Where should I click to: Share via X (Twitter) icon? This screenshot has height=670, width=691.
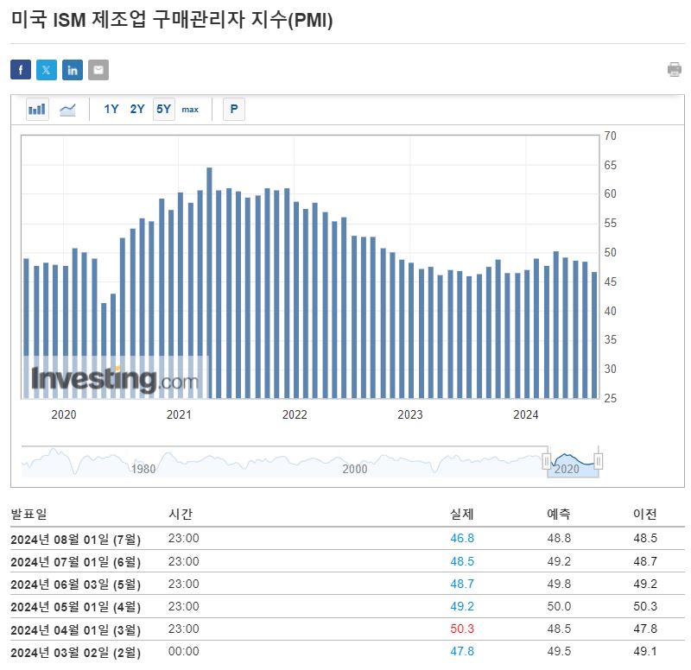[x=47, y=70]
